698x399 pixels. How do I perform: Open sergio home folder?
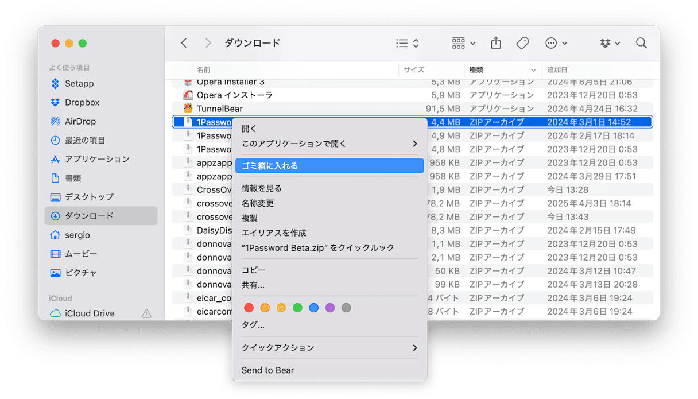77,235
